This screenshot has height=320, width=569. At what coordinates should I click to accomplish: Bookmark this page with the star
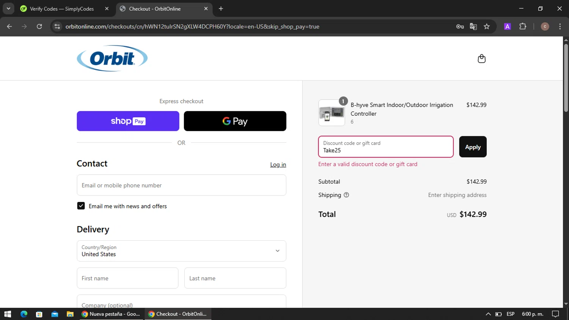coord(487,27)
